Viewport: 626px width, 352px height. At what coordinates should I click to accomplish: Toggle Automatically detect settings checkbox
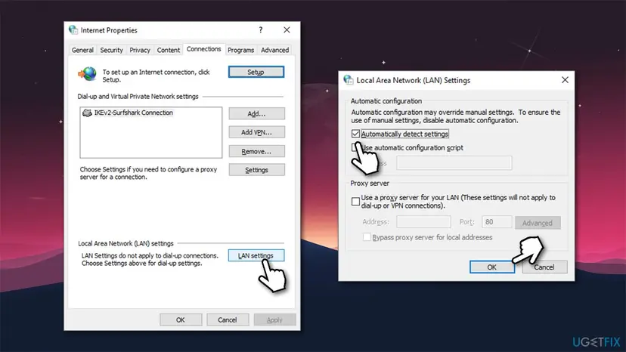(x=355, y=134)
